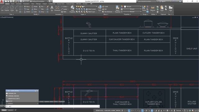Select the Circle tool
The image size is (199, 112).
pos(12,8)
